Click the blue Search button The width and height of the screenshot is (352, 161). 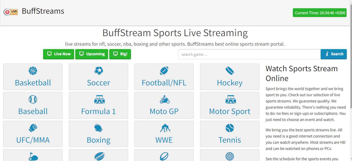(334, 54)
